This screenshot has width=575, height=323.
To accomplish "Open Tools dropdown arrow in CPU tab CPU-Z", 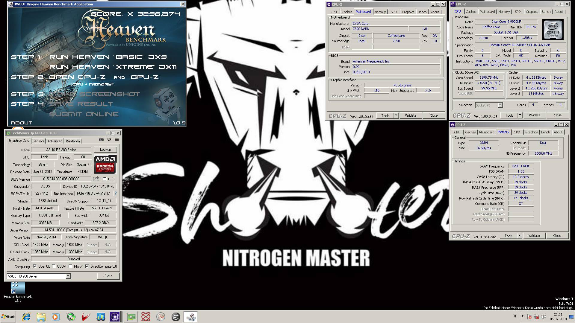I will (520, 115).
